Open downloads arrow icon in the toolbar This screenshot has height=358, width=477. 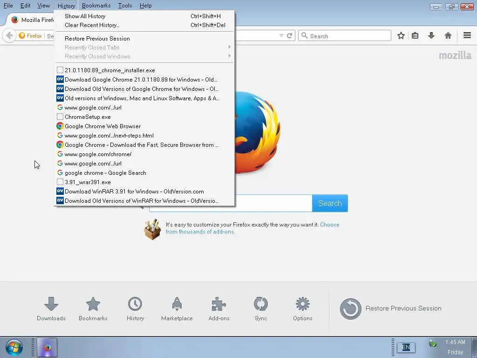[x=431, y=35]
